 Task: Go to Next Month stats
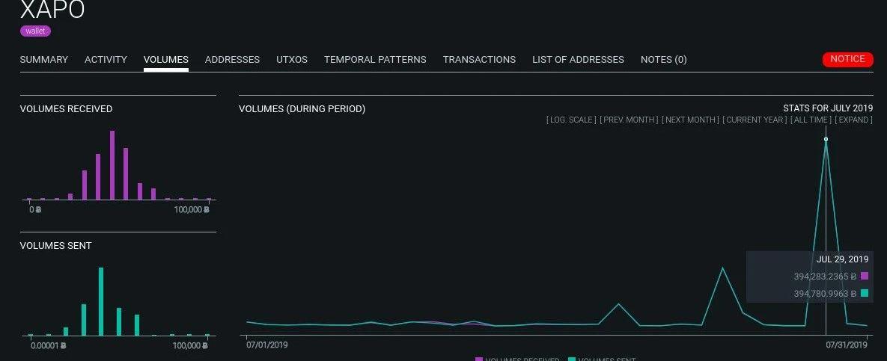pyautogui.click(x=690, y=120)
